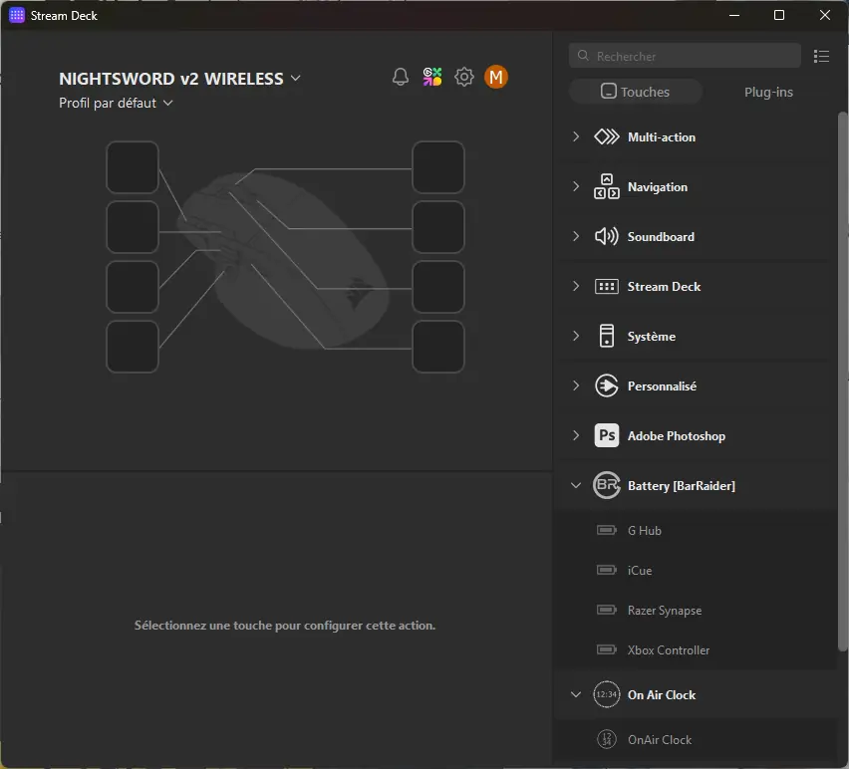The height and width of the screenshot is (769, 849).
Task: Click the actions list vertical scrollbar
Action: [842, 382]
